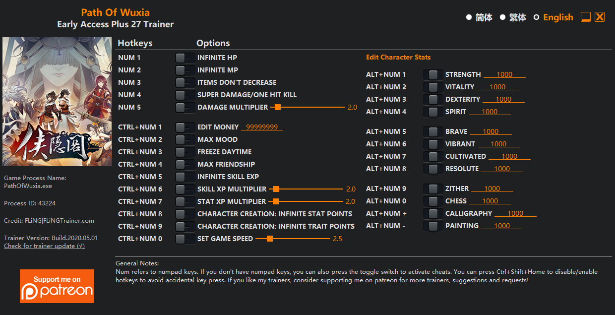Toggle Skill XP Multiplier switch
615x315 pixels.
tap(185, 189)
